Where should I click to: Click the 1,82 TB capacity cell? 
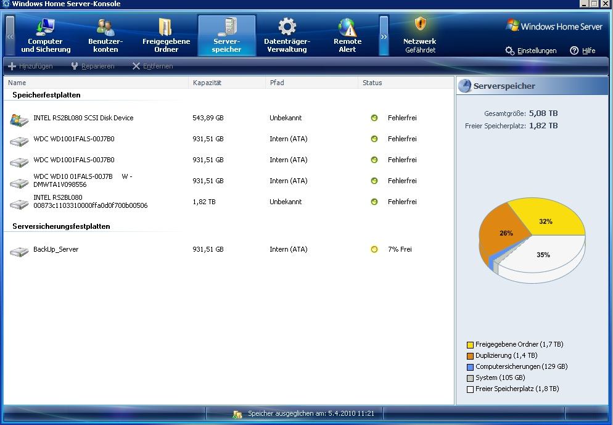point(204,202)
